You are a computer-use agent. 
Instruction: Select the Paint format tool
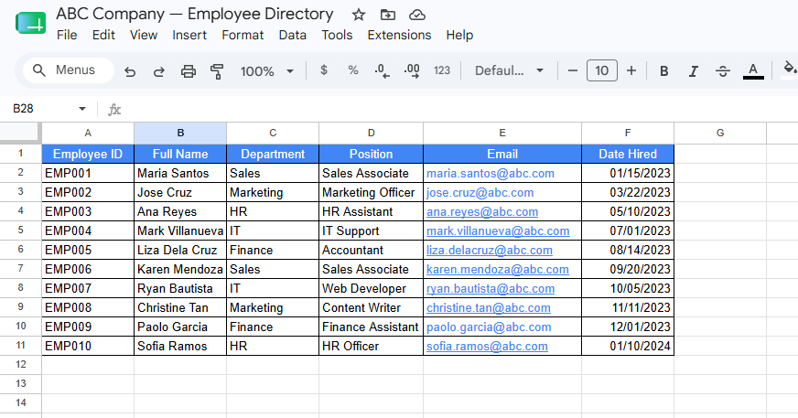217,71
